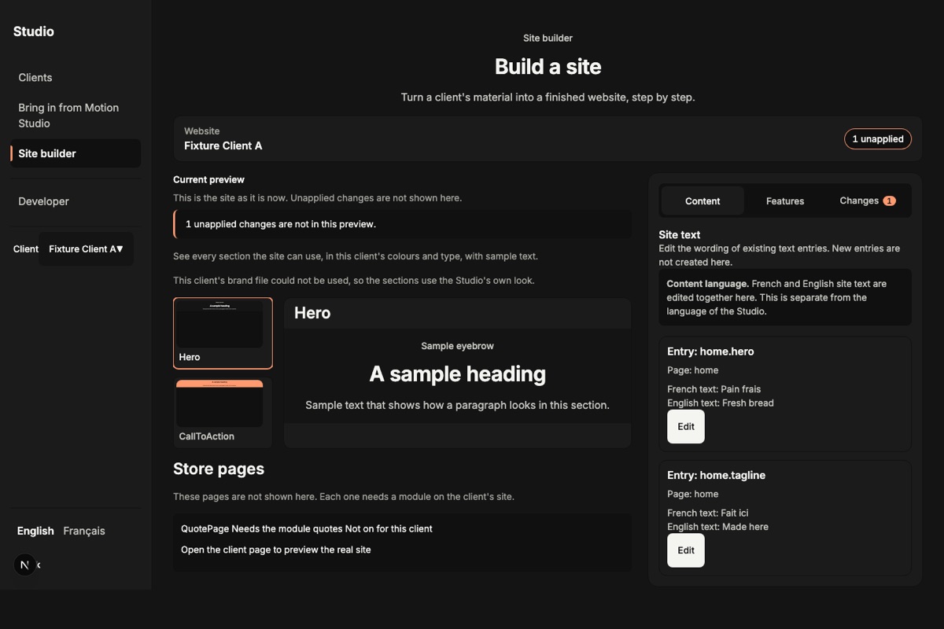The image size is (944, 629).
Task: Switch Studio language to Français
Action: tap(84, 531)
